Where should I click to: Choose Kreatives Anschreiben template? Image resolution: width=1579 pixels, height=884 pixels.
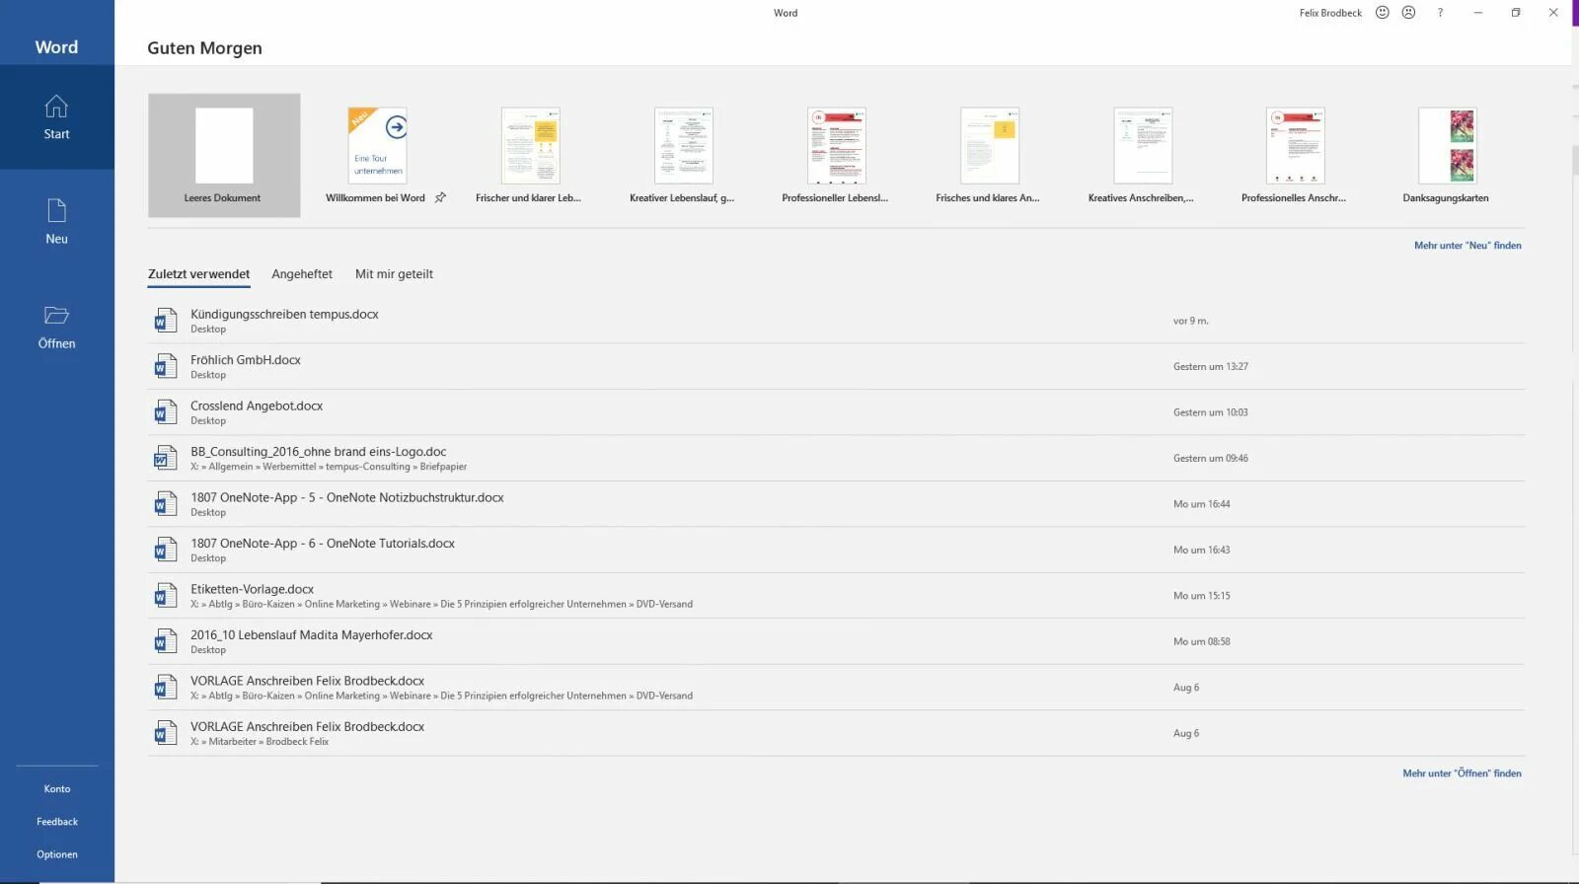coord(1142,155)
